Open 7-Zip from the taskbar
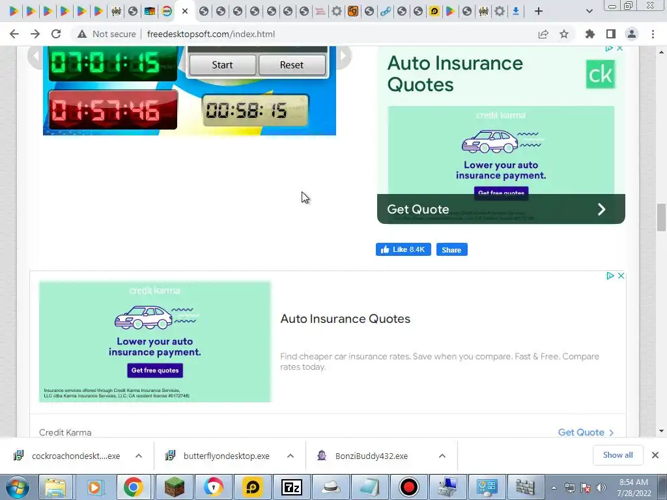This screenshot has height=500, width=667. point(292,487)
